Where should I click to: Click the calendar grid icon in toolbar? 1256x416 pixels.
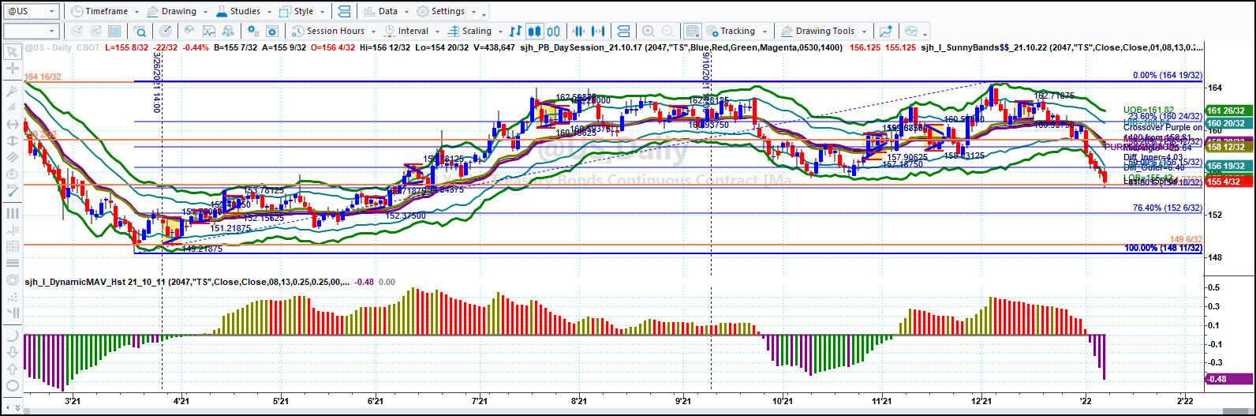coord(114,31)
